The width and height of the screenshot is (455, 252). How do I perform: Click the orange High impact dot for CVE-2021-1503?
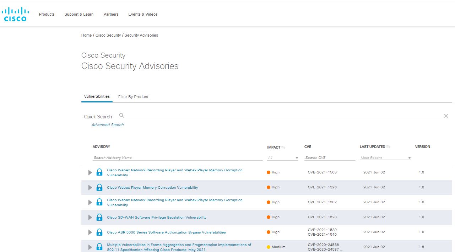(269, 172)
